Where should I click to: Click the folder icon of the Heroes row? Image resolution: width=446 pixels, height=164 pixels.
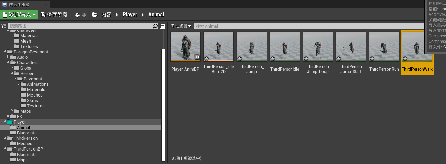click(x=16, y=73)
